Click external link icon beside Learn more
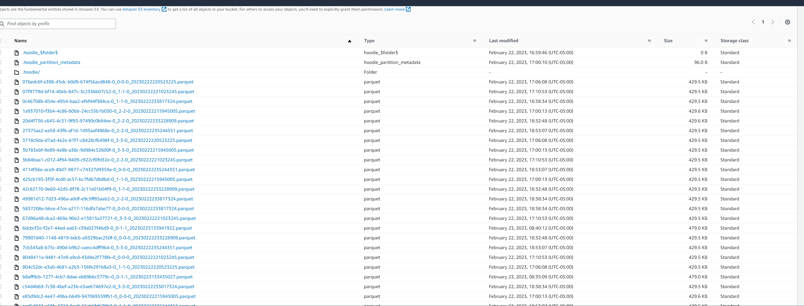This screenshot has width=804, height=306. point(408,9)
